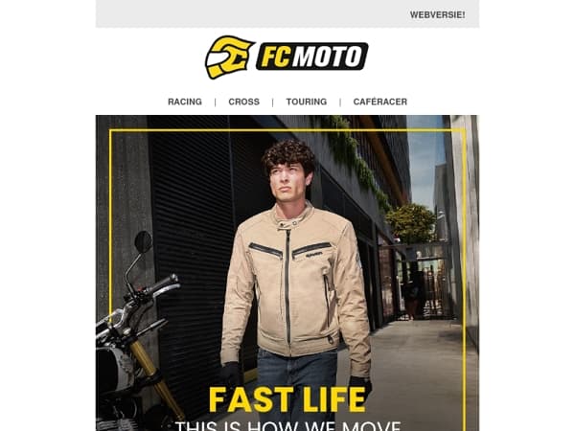Open the CAFÉRACER category

click(x=379, y=102)
